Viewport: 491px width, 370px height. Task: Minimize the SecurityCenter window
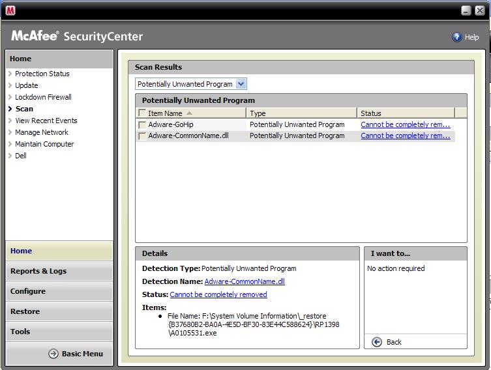click(466, 10)
